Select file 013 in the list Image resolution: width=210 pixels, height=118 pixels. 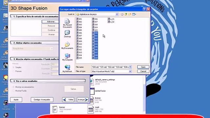click(79, 52)
